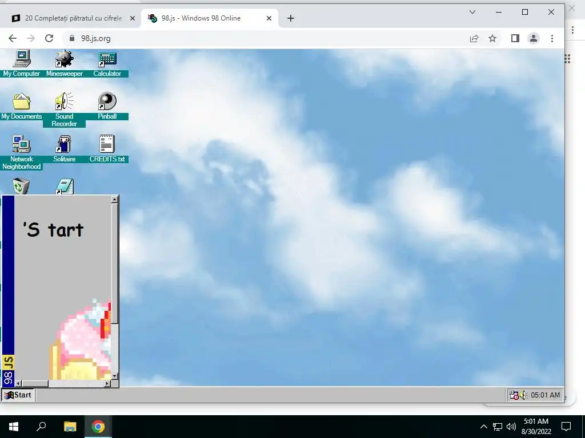The image size is (585, 438).
Task: Open File Explorer from the taskbar
Action: click(x=70, y=427)
